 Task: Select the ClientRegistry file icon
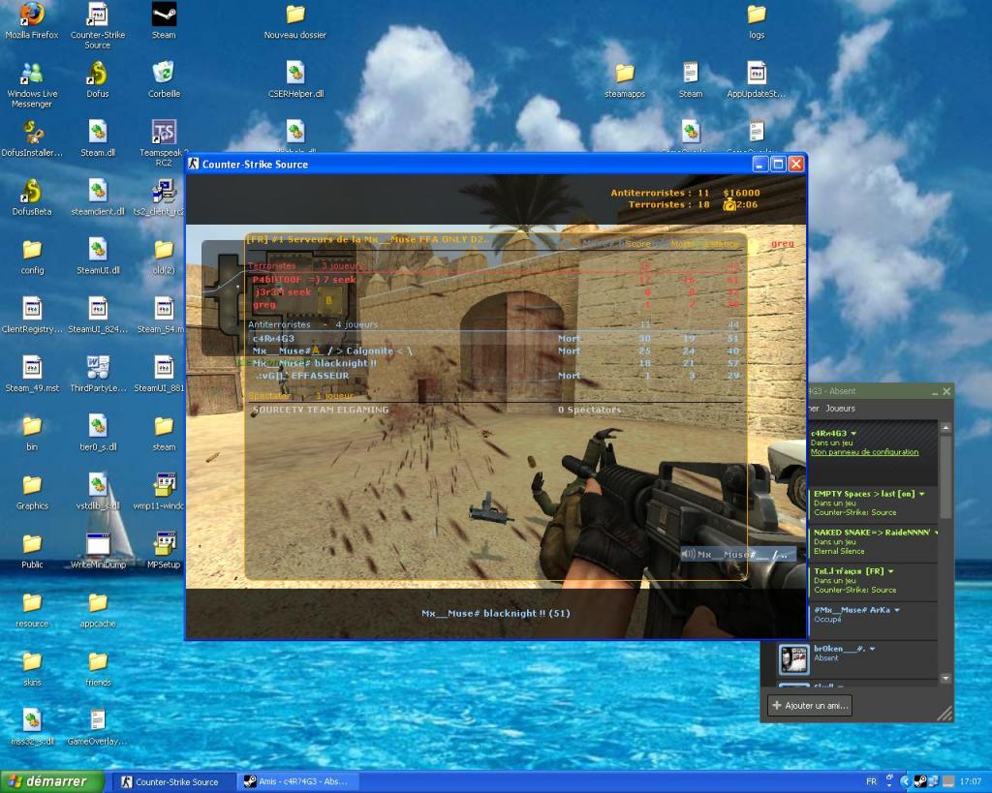32,309
